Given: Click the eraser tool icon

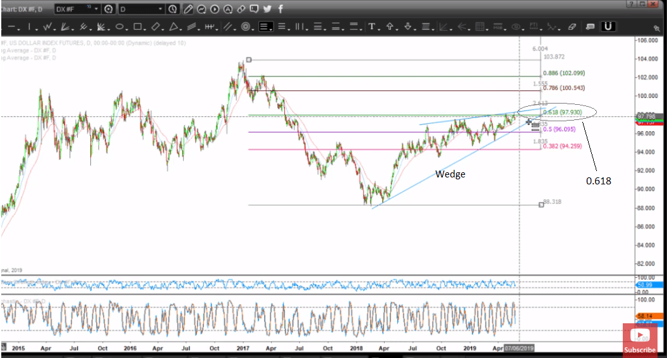Looking at the screenshot, I should (x=572, y=27).
